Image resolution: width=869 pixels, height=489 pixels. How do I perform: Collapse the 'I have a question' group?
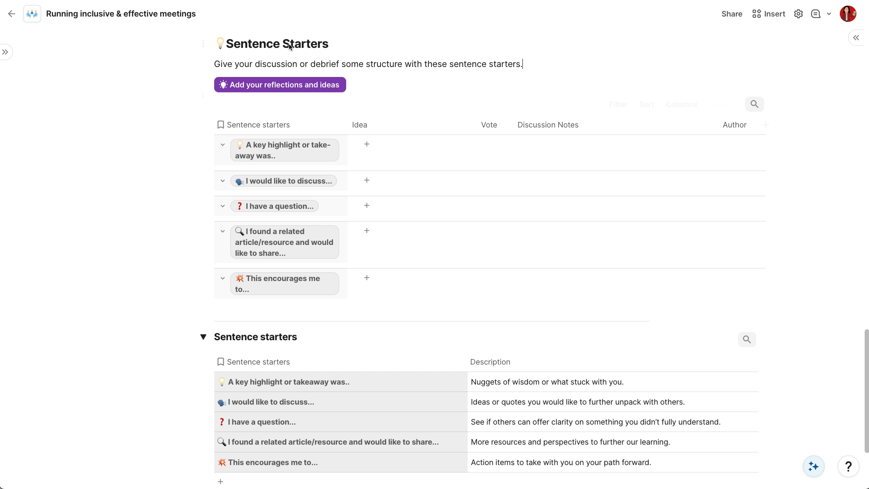coord(222,206)
